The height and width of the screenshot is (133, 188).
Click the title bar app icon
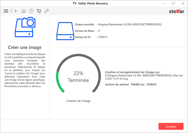[75, 3]
